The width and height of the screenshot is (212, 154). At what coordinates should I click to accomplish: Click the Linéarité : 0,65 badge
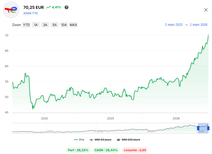pos(135,150)
